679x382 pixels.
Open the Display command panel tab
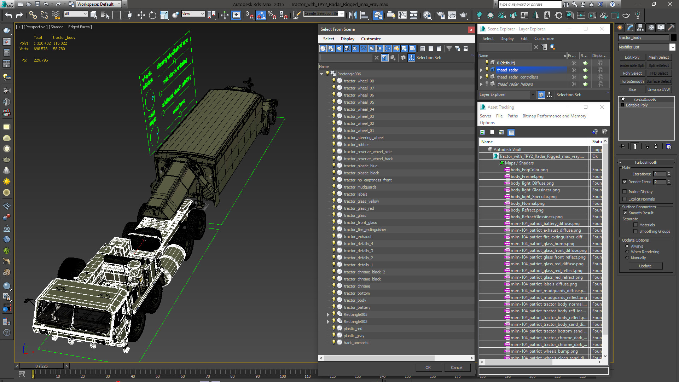pyautogui.click(x=661, y=28)
